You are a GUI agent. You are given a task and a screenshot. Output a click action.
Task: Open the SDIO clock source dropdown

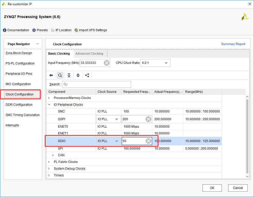[117, 141]
